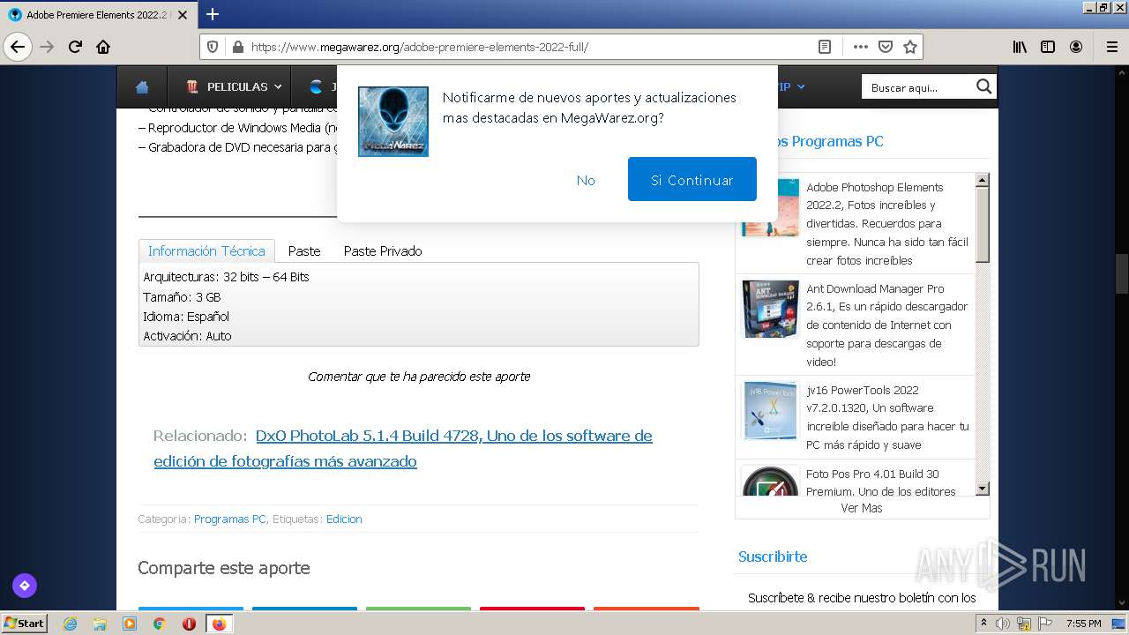The width and height of the screenshot is (1129, 635).
Task: Click Ver Mas under programs list
Action: [x=862, y=508]
